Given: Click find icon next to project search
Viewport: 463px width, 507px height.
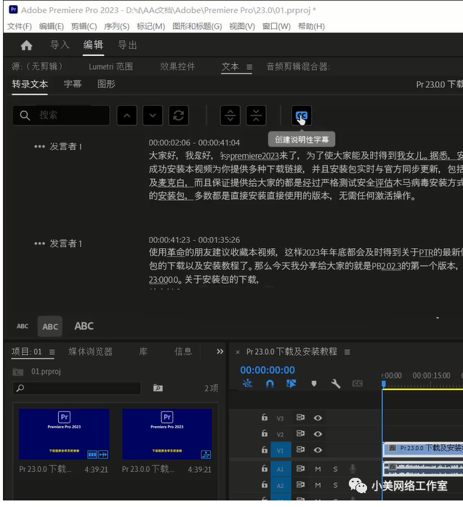Looking at the screenshot, I should point(158,388).
